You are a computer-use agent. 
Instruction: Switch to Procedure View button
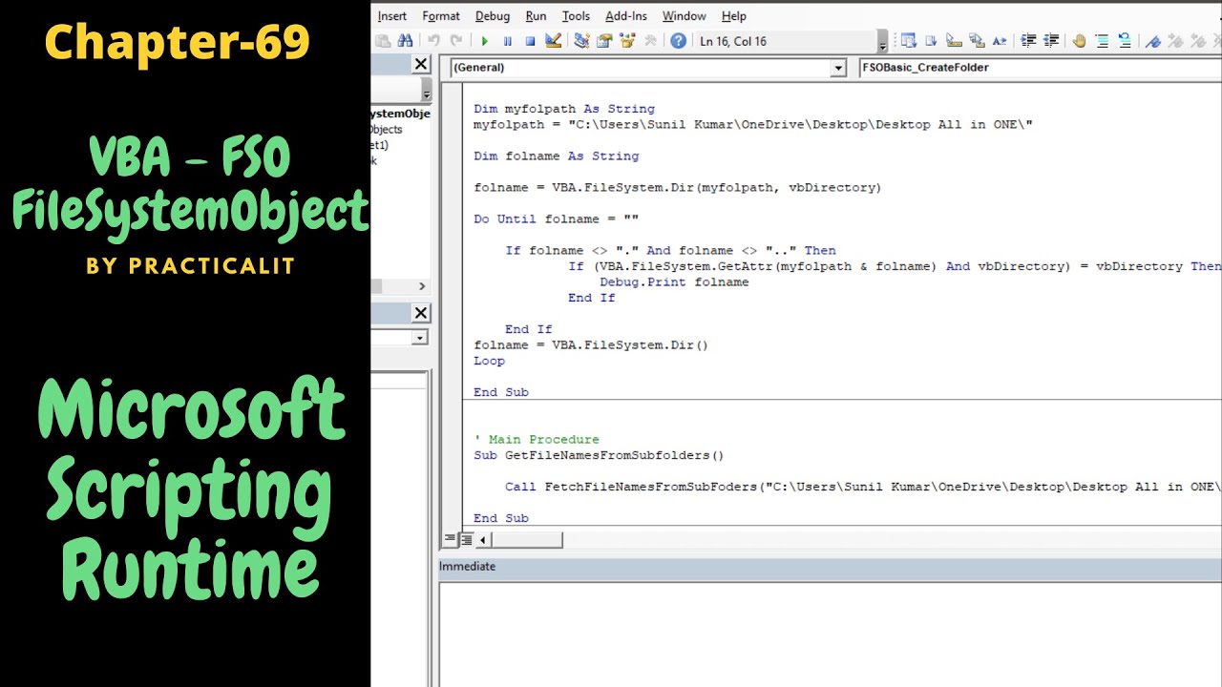450,539
